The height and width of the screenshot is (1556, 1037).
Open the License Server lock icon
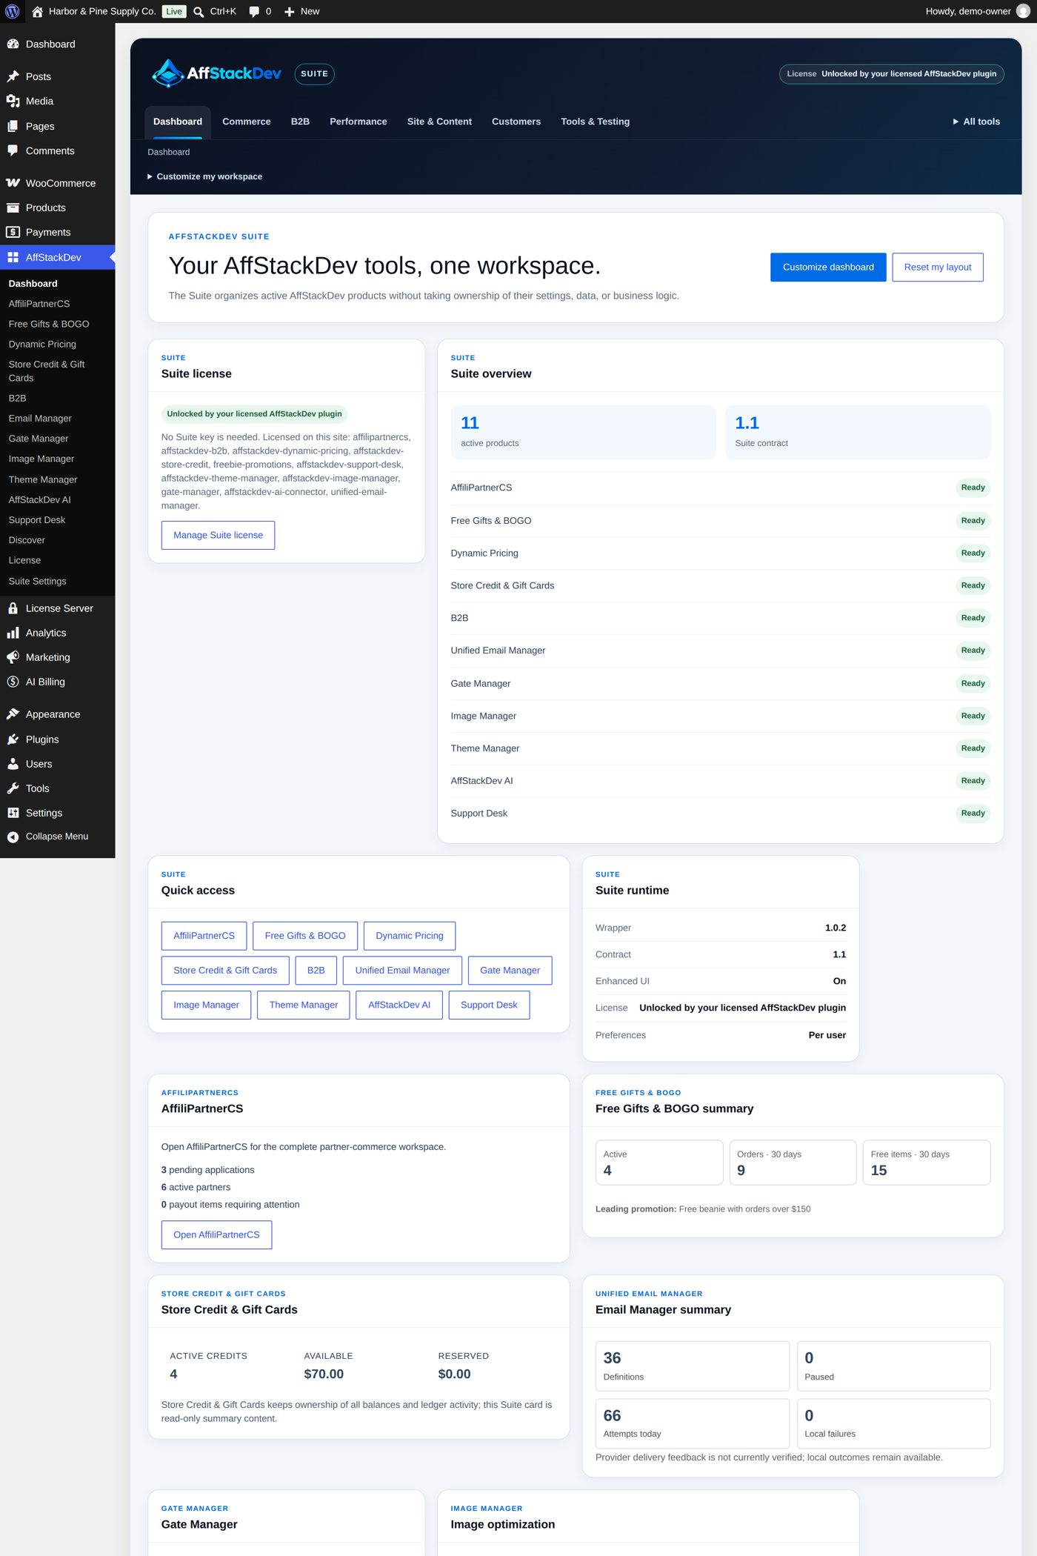pyautogui.click(x=13, y=608)
